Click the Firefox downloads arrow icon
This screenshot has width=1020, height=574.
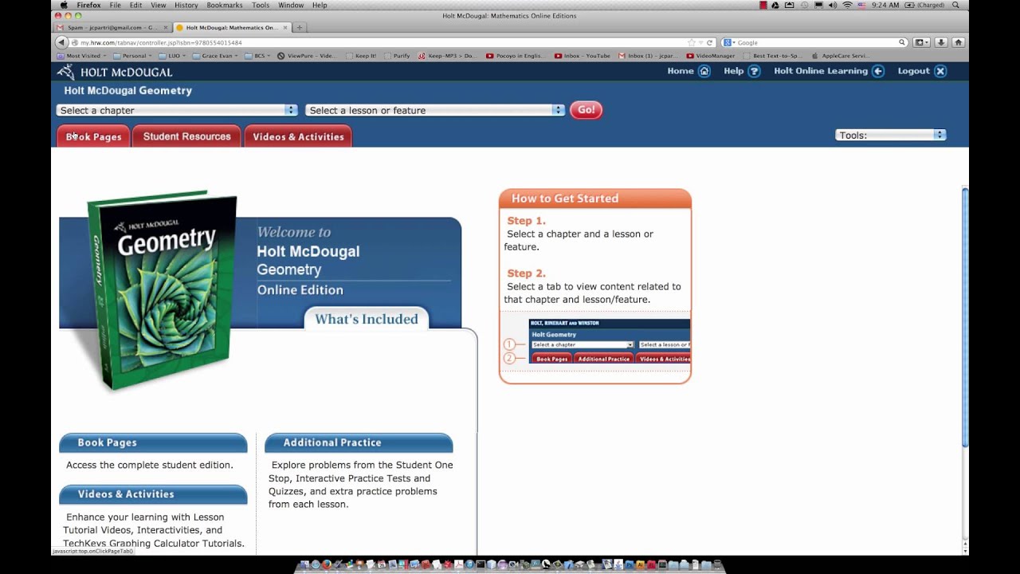point(941,42)
